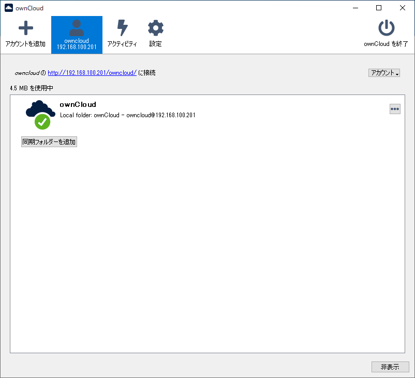
Task: Click 同期フォルダーを追加 button
Action: click(49, 142)
